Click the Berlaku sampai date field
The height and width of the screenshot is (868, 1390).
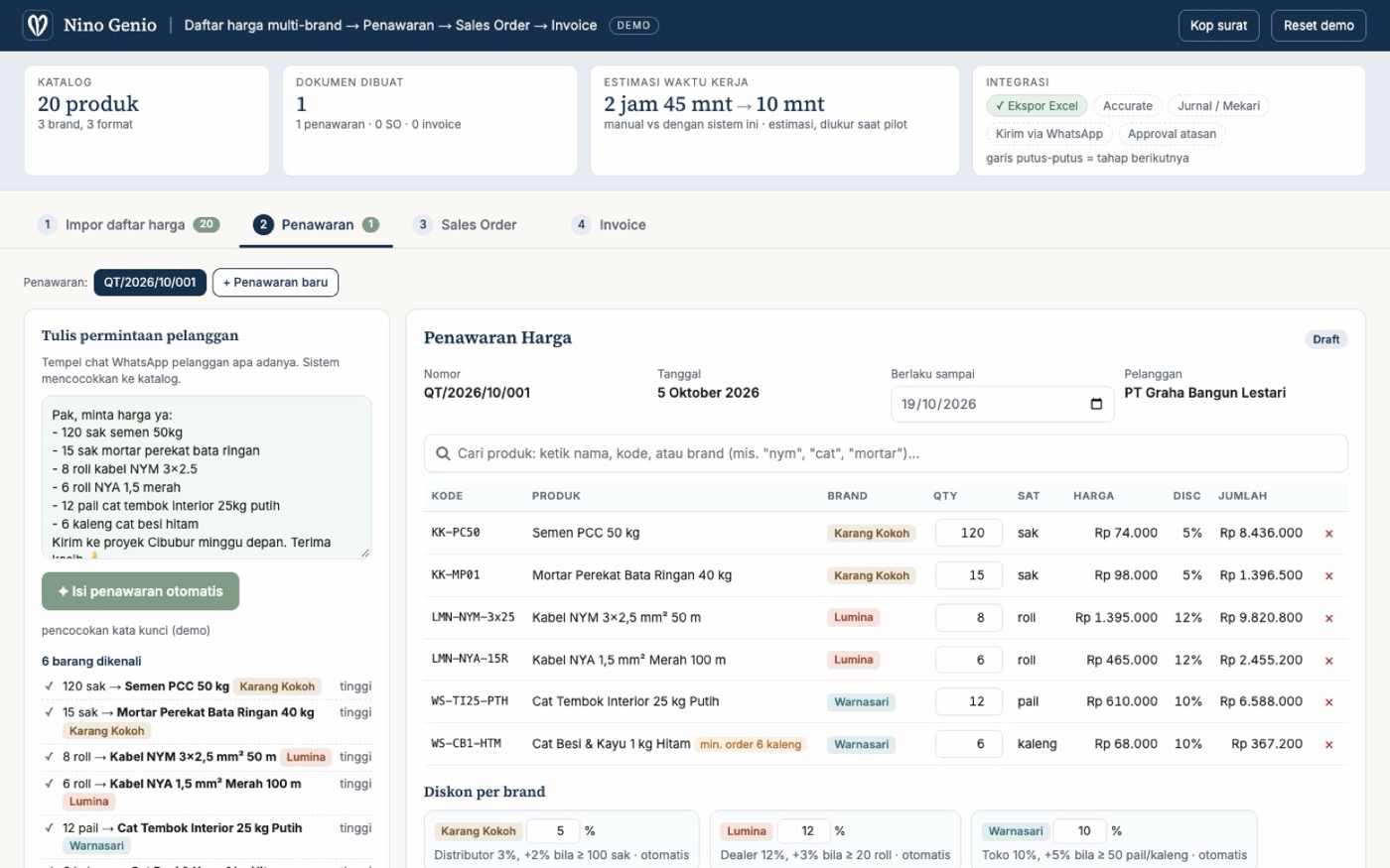click(1002, 404)
